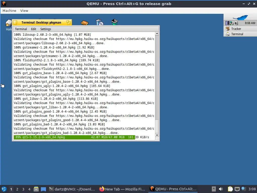Click the speaker volume icon in the Deskbar tray
The image size is (257, 193).
pyautogui.click(x=236, y=23)
